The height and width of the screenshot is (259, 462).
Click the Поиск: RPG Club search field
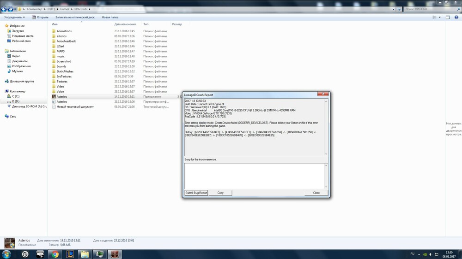[x=430, y=9]
